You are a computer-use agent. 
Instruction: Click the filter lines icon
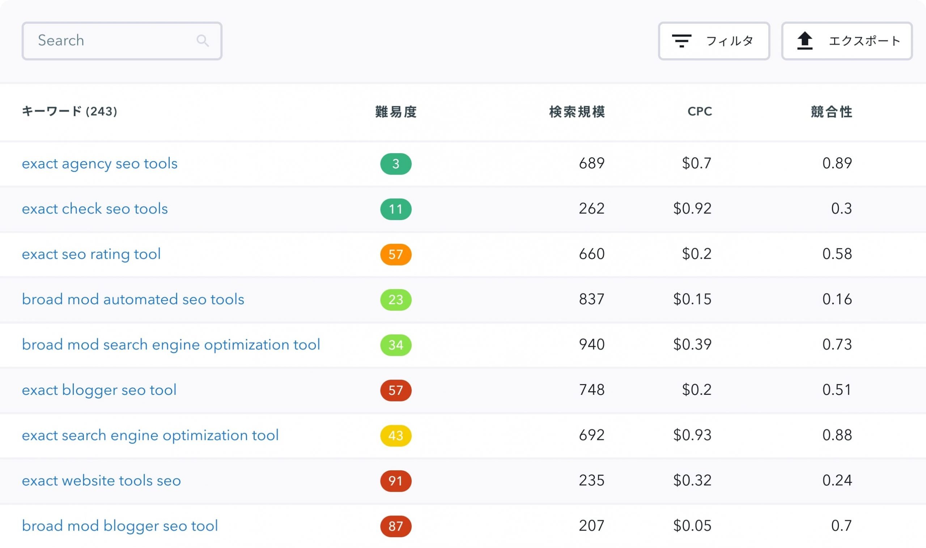pyautogui.click(x=681, y=41)
